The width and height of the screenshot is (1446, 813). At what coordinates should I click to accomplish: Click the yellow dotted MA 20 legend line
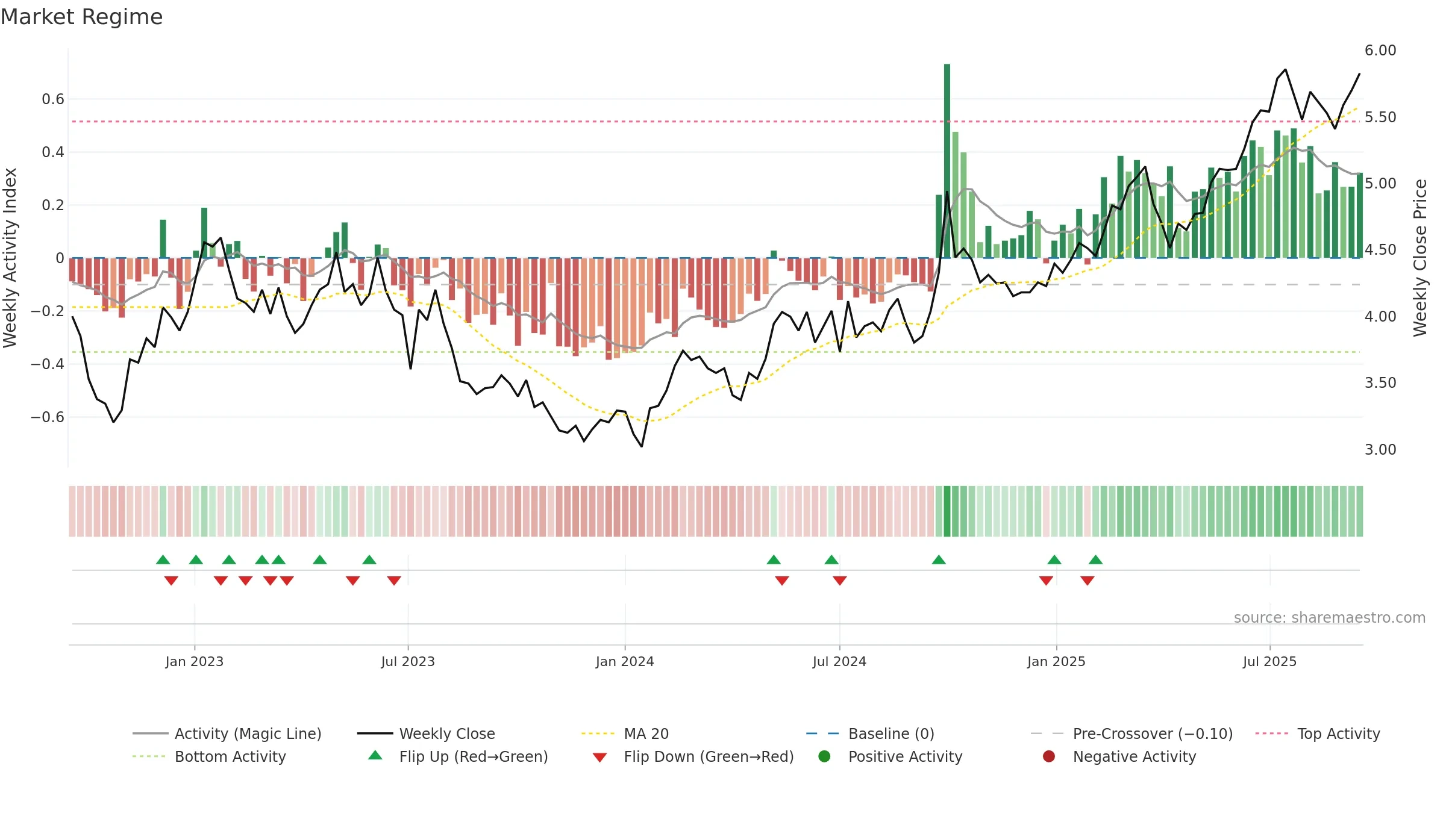598,734
